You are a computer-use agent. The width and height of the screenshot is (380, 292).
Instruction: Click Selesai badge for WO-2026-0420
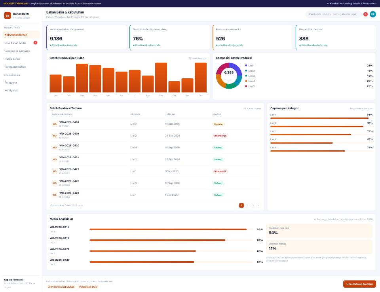click(218, 148)
